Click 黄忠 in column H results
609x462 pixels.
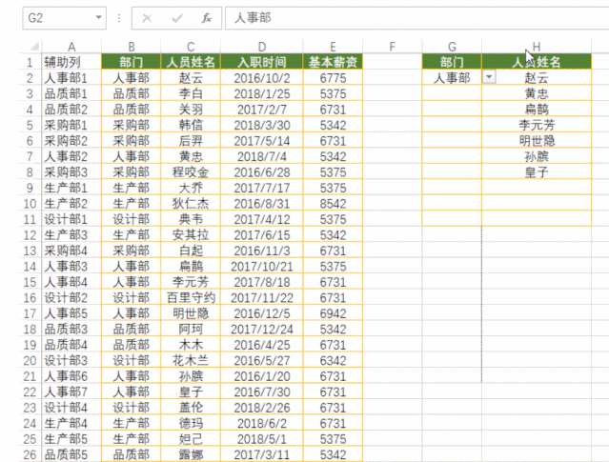[537, 93]
